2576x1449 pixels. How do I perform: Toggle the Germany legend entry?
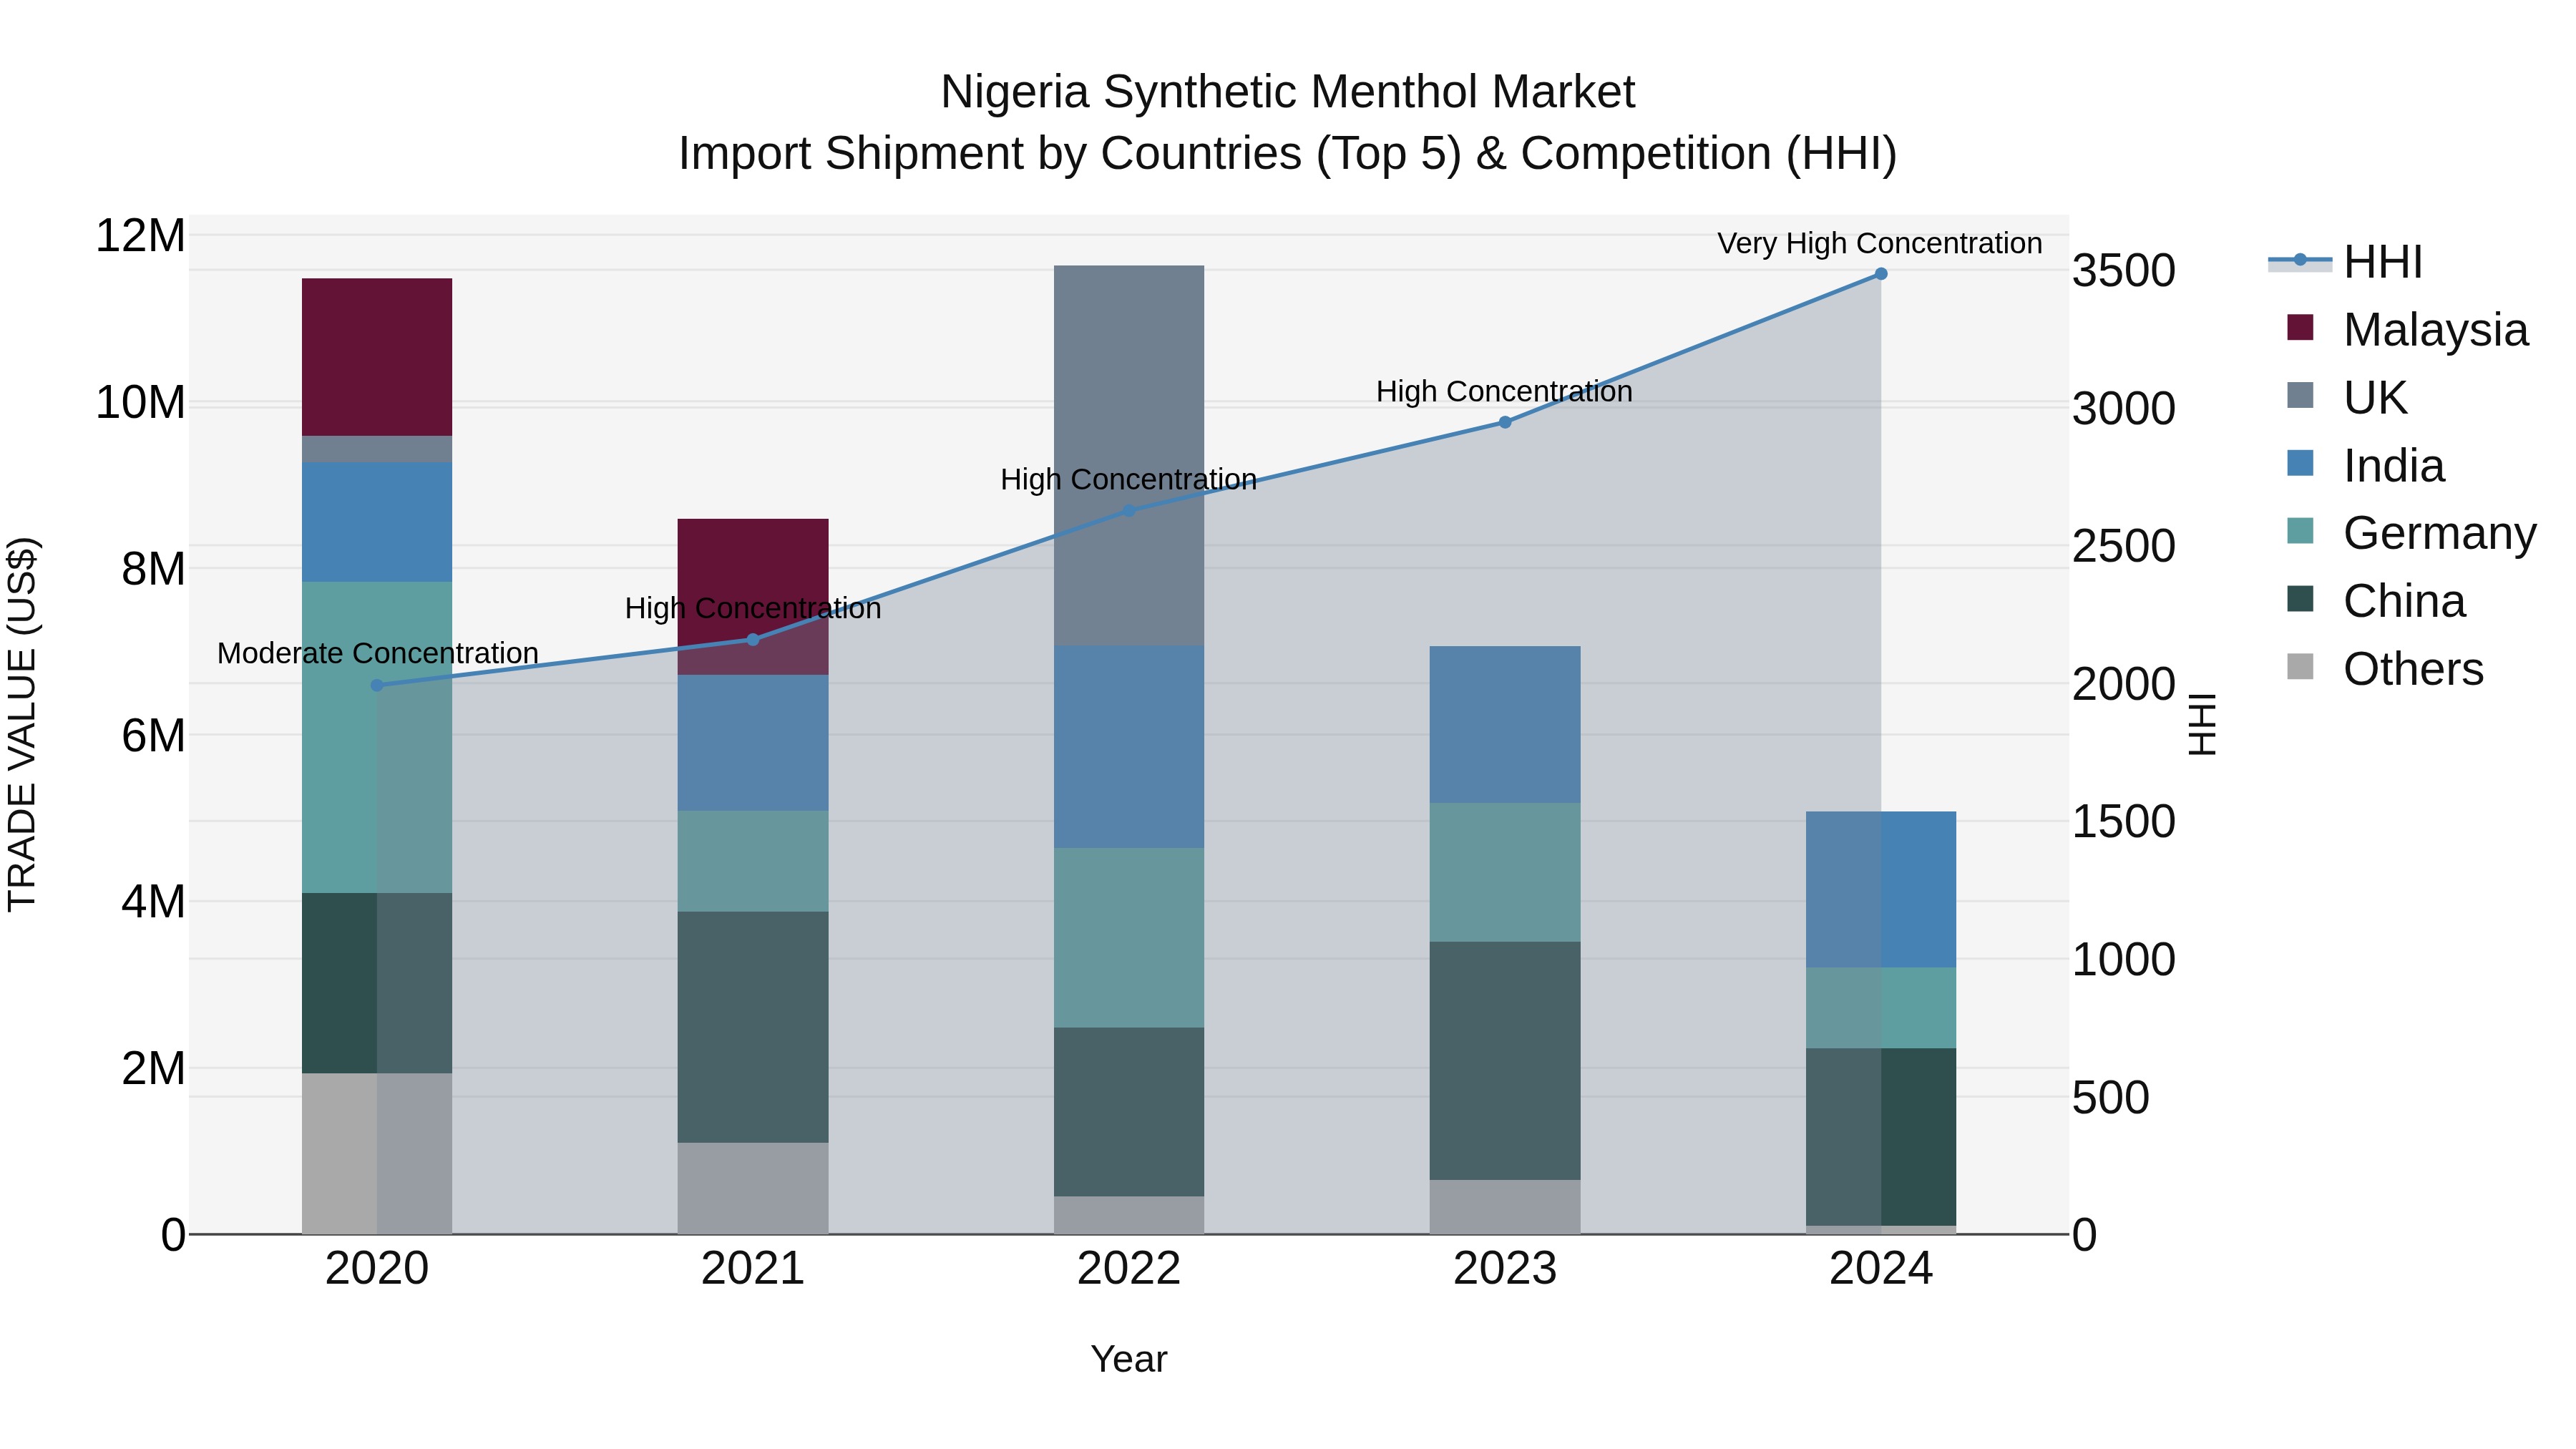click(2411, 533)
